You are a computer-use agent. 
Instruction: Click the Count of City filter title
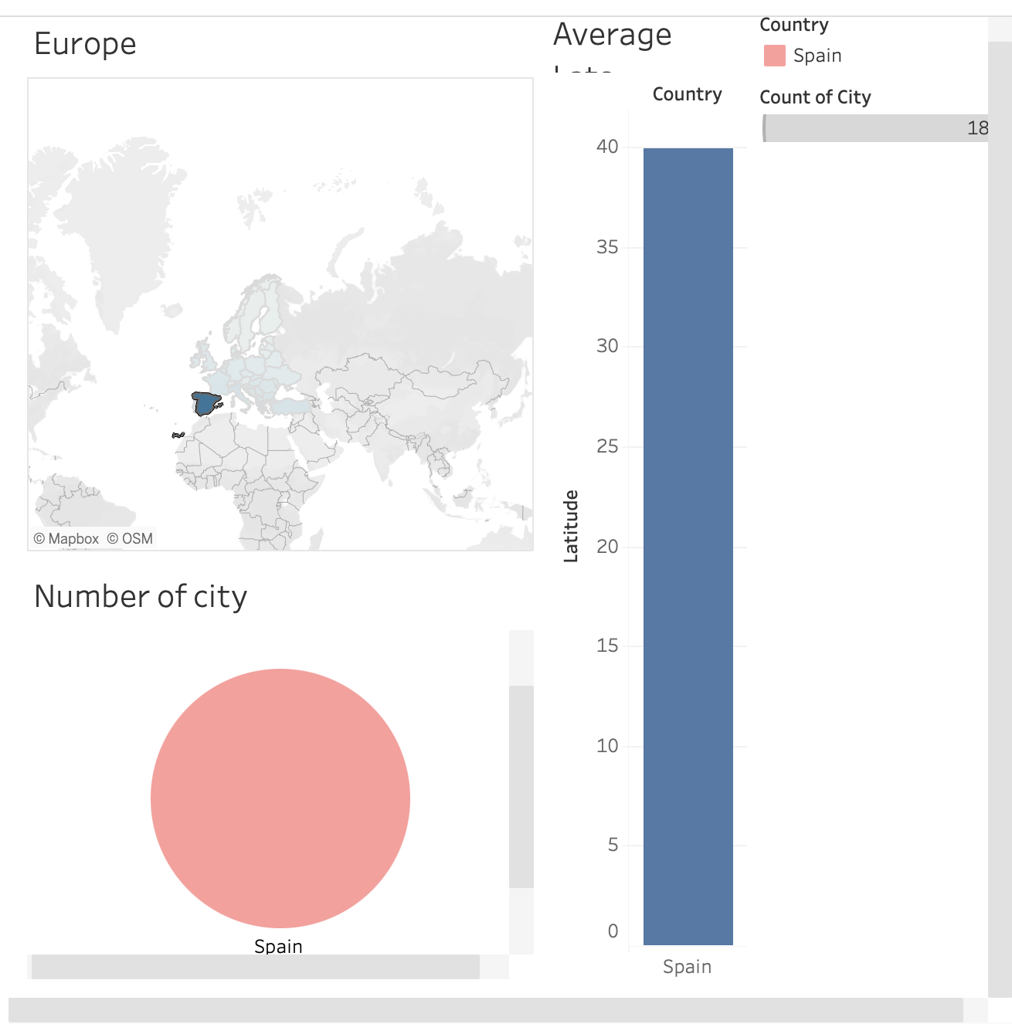815,97
